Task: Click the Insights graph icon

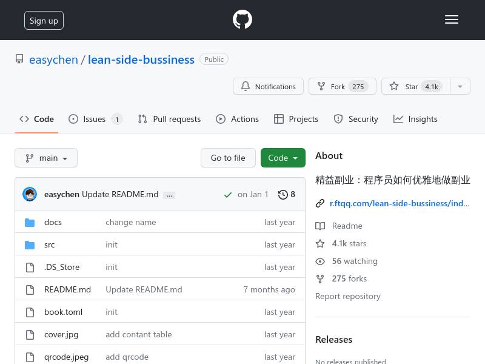Action: (x=398, y=119)
